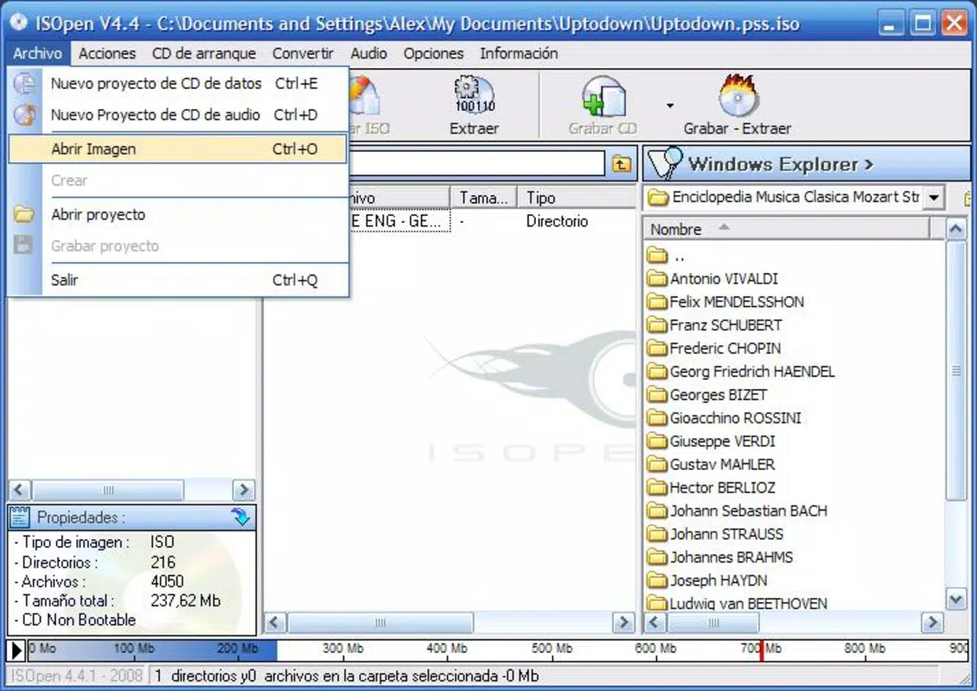Viewport: 977px width, 691px height.
Task: Click file list horizontal scroll-left arrow
Action: pos(276,622)
